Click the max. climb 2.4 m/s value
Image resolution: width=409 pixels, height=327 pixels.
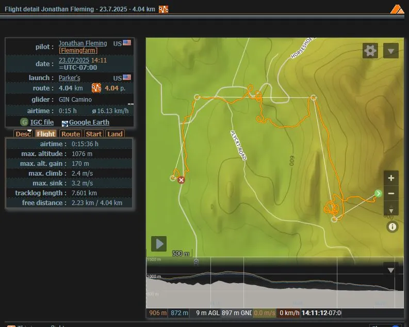coord(82,174)
